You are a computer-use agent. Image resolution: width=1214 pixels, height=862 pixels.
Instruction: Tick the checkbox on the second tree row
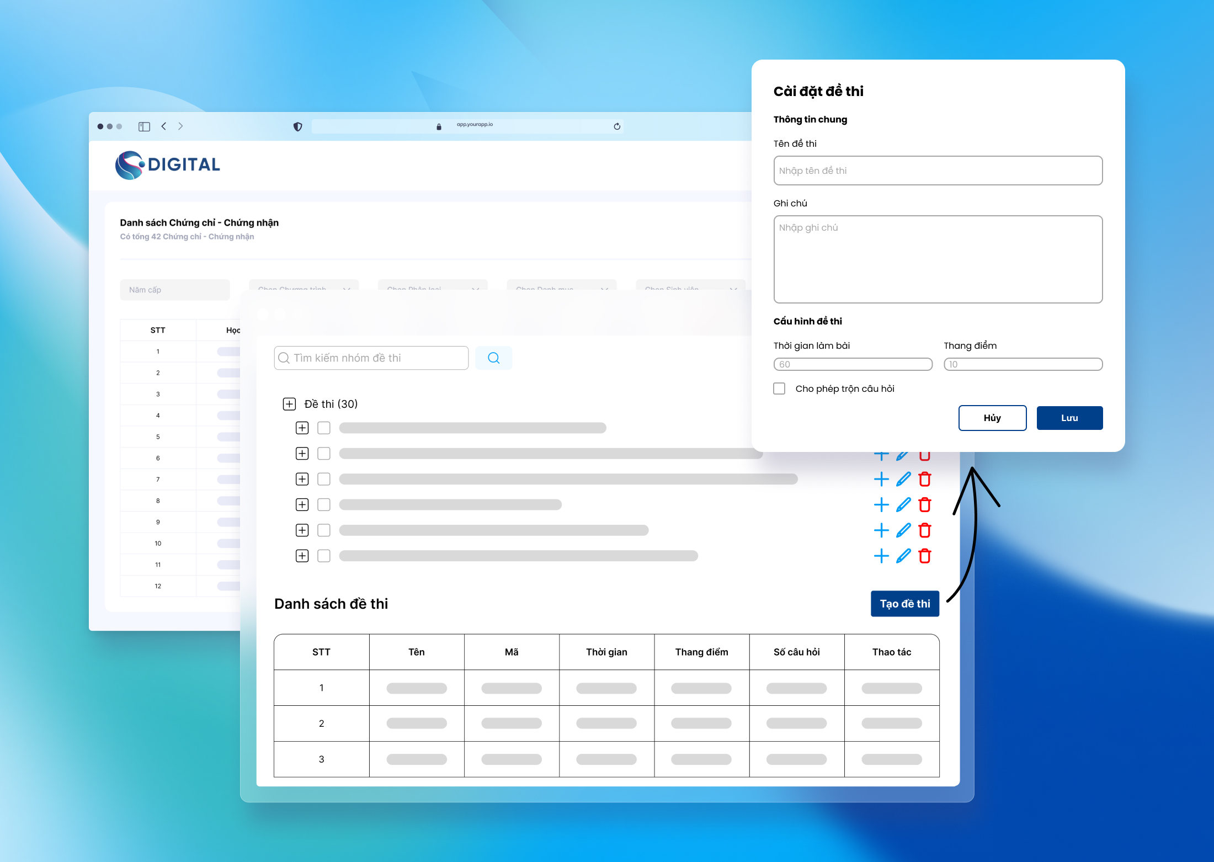(324, 454)
